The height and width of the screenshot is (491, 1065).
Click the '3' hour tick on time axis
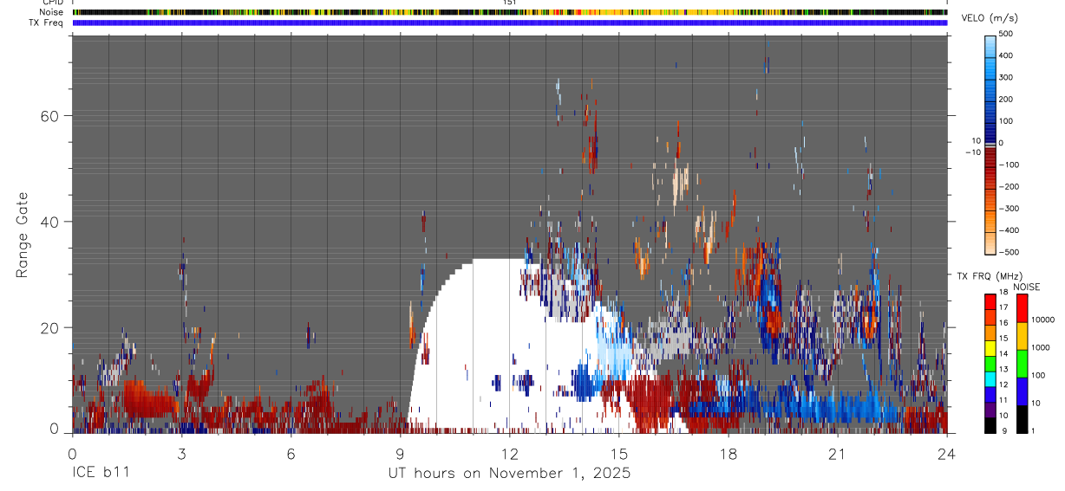coord(181,454)
